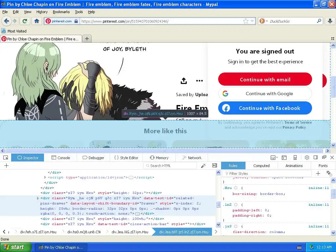Viewport: 336px width, 252px height.
Task: Open the History menu
Action: coord(42,12)
